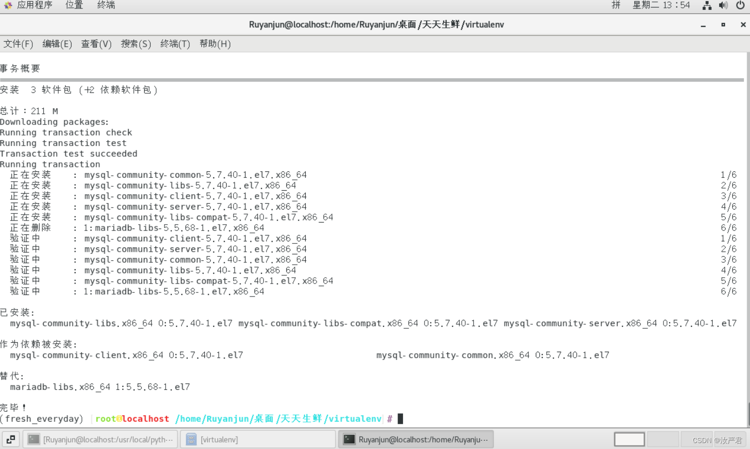Select the first workspace in switcher
This screenshot has width=750, height=449.
pyautogui.click(x=629, y=440)
